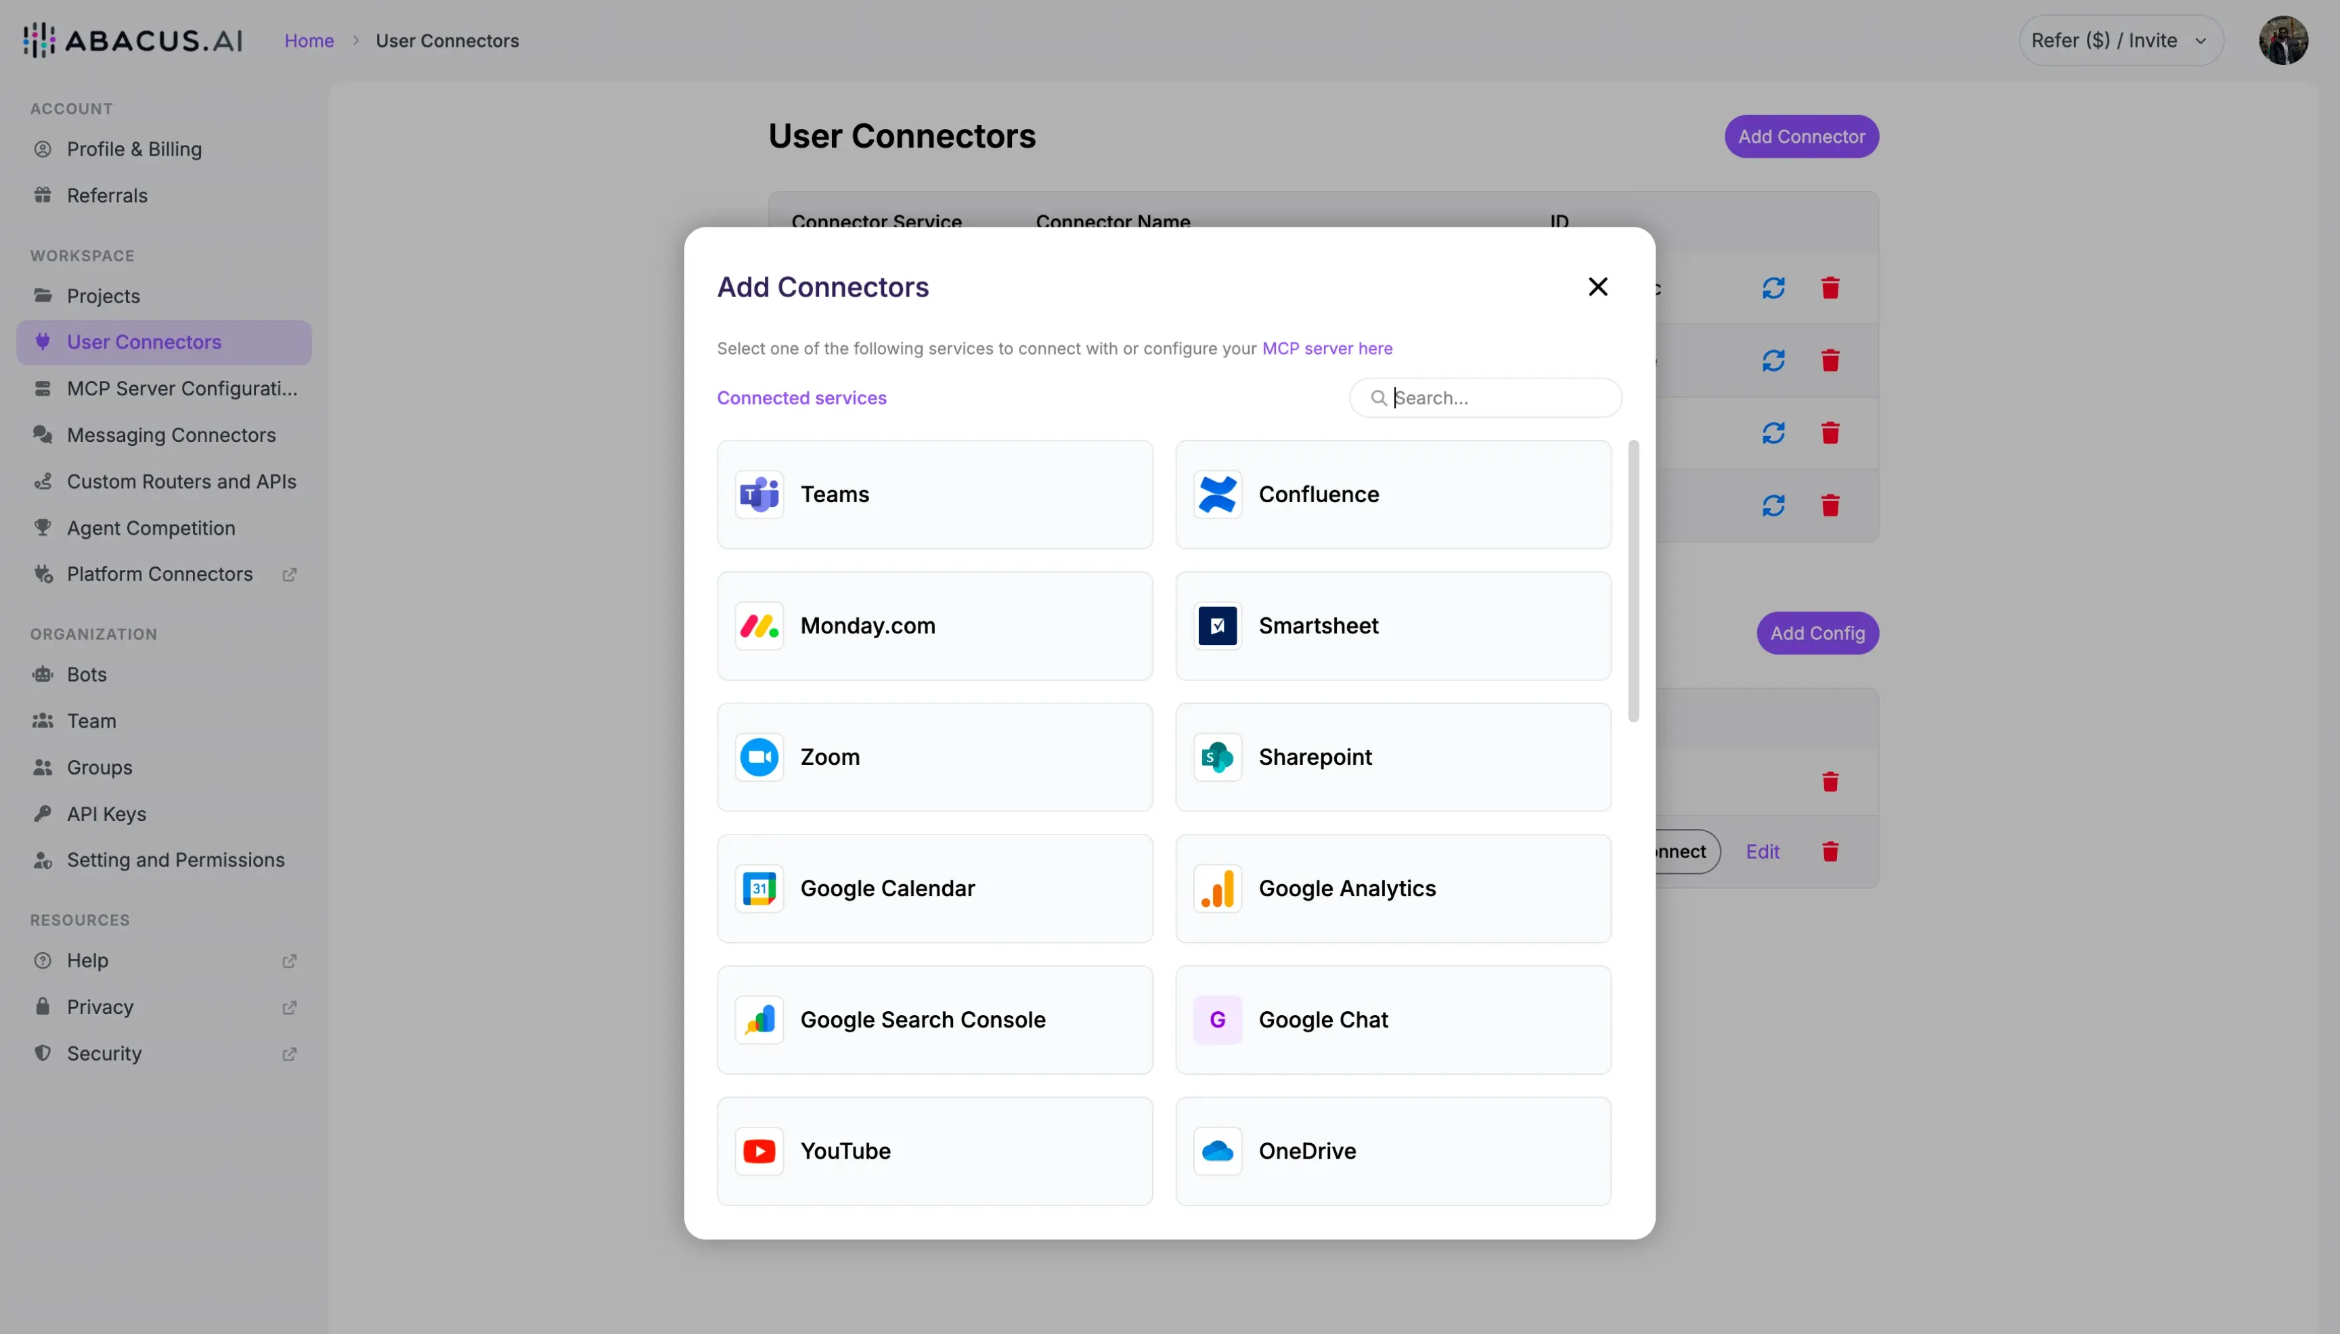Click the Sharepoint logo icon
This screenshot has height=1334, width=2340.
1217,757
